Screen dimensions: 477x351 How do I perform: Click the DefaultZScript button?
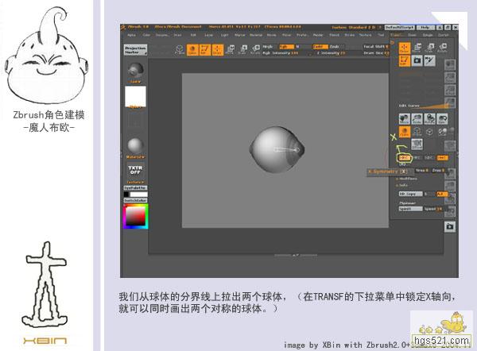(399, 27)
